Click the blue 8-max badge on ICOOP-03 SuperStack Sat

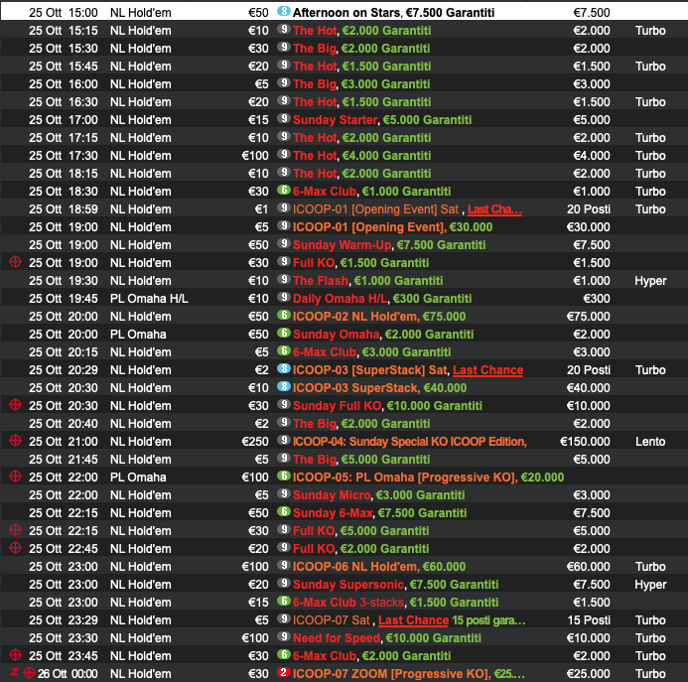[x=284, y=368]
